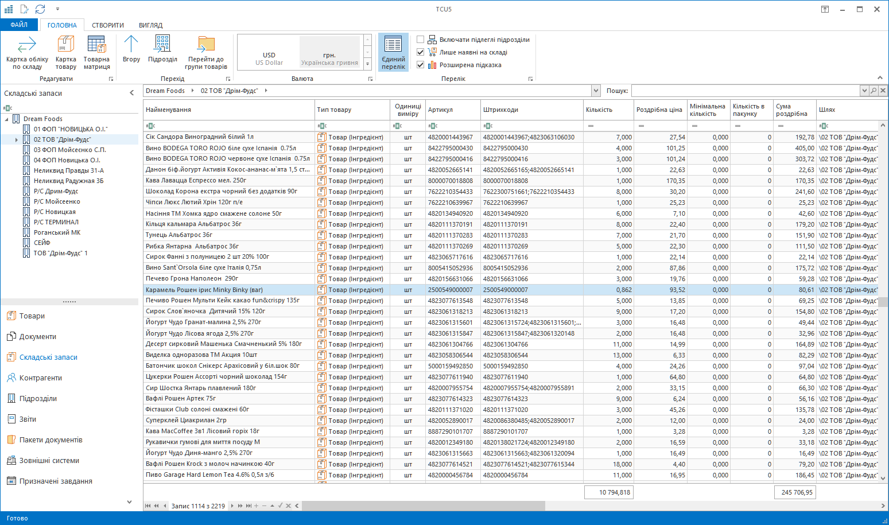Switch to the ГОЛОВНА ribbon tab
The height and width of the screenshot is (525, 889).
[x=62, y=25]
